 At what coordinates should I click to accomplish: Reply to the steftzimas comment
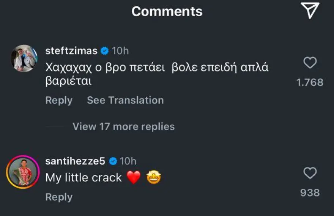click(59, 100)
